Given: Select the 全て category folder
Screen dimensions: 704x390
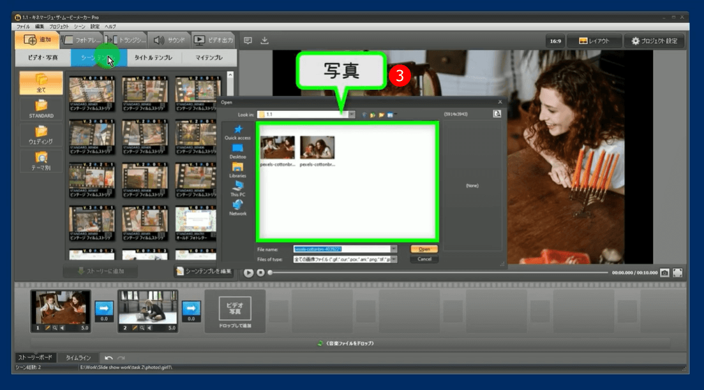Looking at the screenshot, I should click(41, 83).
